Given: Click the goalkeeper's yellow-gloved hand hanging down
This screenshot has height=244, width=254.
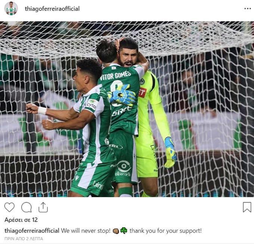Looking at the screenshot, I should pos(170,153).
